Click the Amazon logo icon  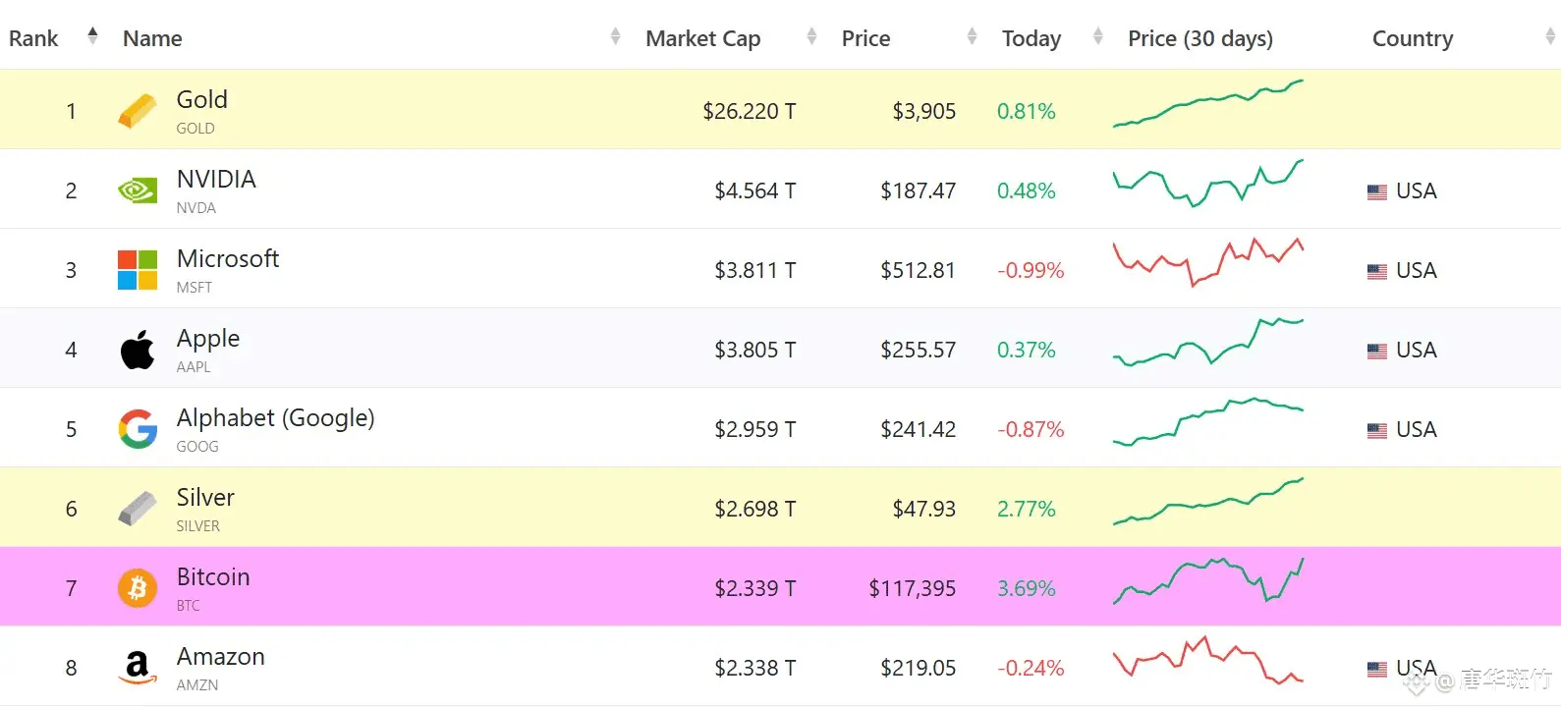138,668
